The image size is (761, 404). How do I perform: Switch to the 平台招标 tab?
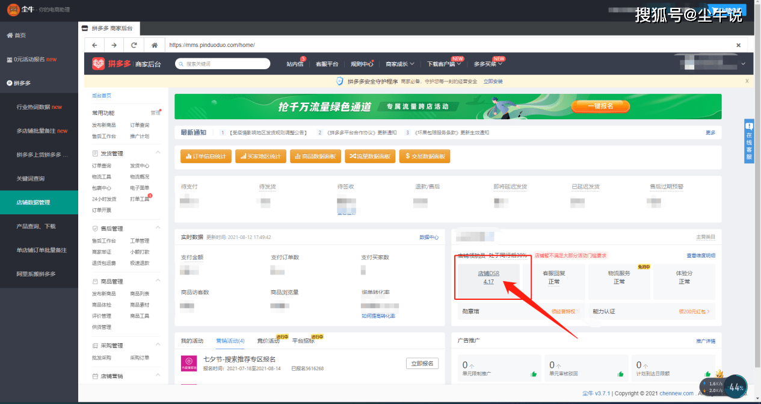(303, 341)
